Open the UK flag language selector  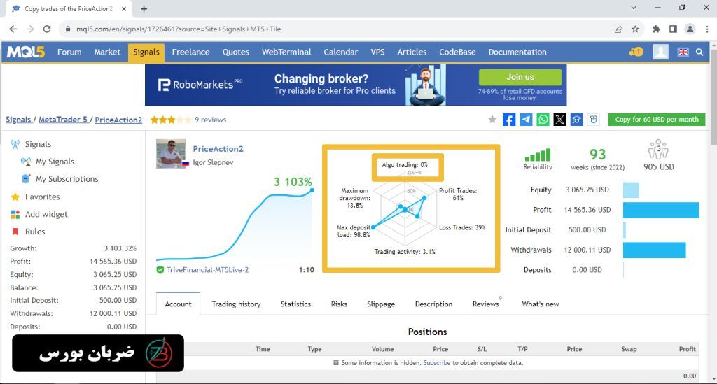click(683, 52)
